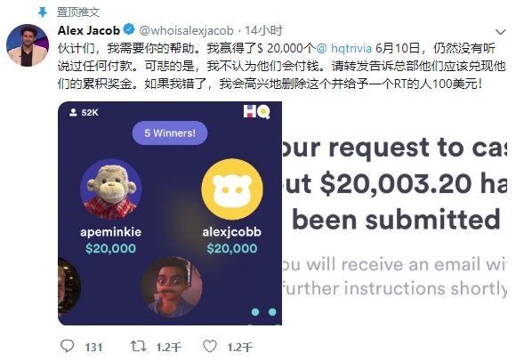516x361 pixels.
Task: Click the teal dots in the winners image
Action: click(264, 312)
